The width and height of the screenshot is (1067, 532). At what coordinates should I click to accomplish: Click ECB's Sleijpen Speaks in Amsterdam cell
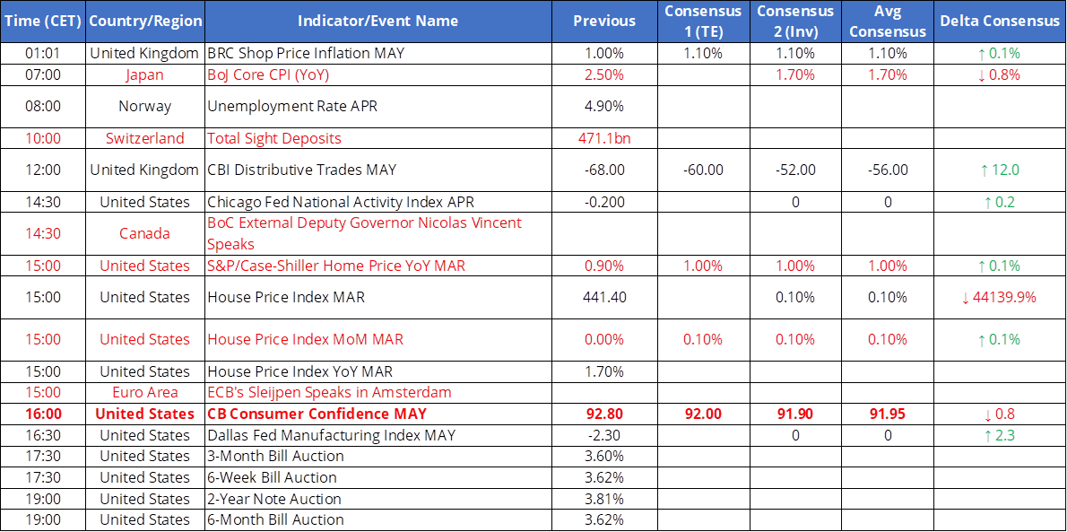(378, 392)
